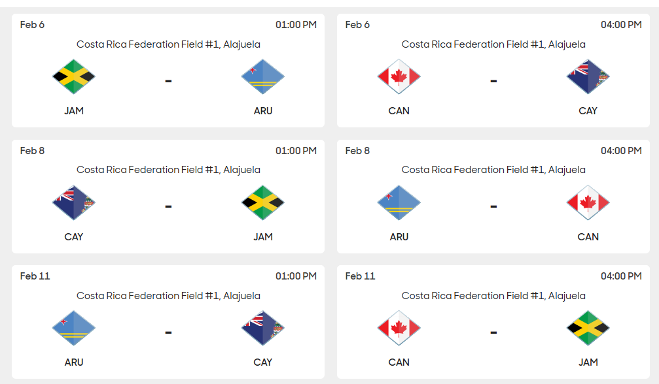This screenshot has height=384, width=659.
Task: Click CAN team label in Feb 8 match
Action: (588, 237)
